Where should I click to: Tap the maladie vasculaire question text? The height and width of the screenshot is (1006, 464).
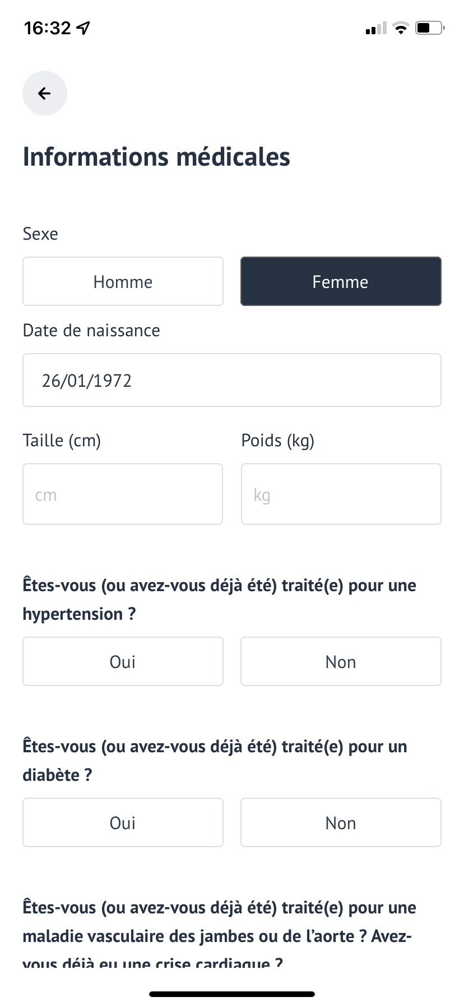click(x=219, y=935)
